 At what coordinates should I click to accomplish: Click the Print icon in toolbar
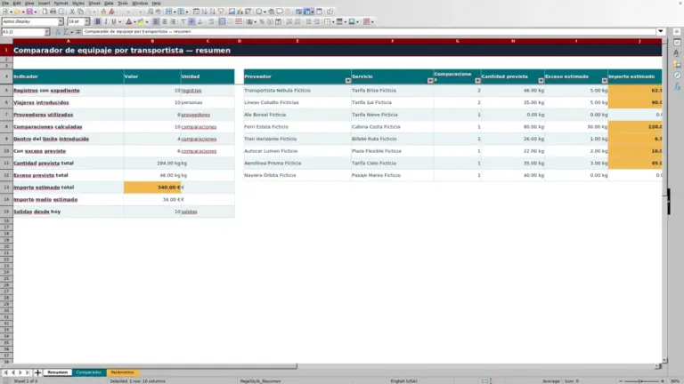(53, 12)
